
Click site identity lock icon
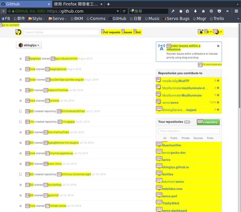[13, 11]
